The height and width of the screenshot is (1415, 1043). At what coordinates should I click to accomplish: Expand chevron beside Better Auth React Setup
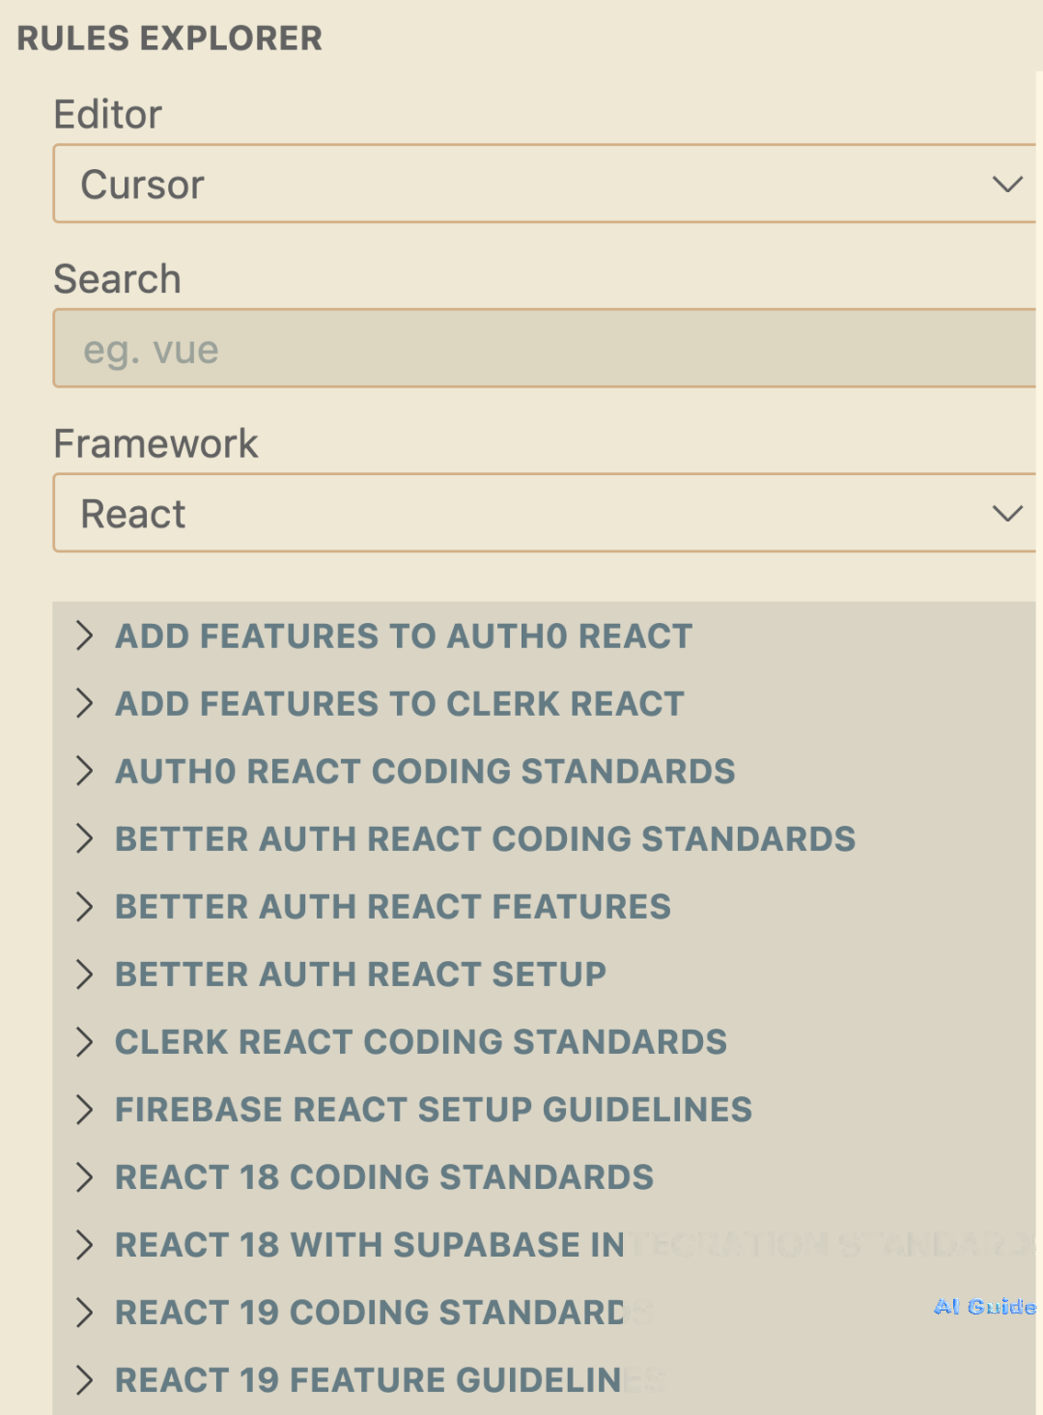coord(85,974)
